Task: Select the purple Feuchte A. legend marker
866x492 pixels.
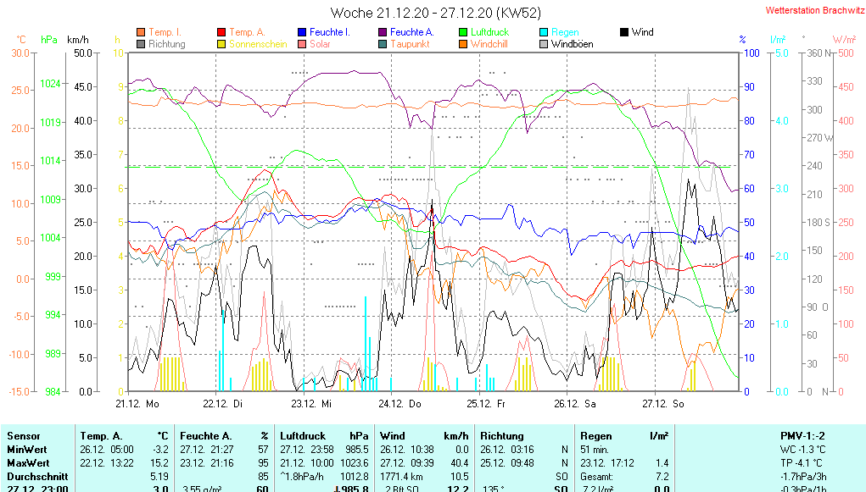Action: (383, 32)
